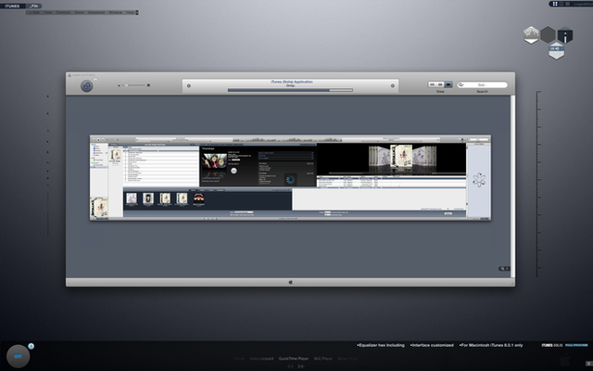Click the stepper arrows after the Help menu
593x371 pixels.
137,12
